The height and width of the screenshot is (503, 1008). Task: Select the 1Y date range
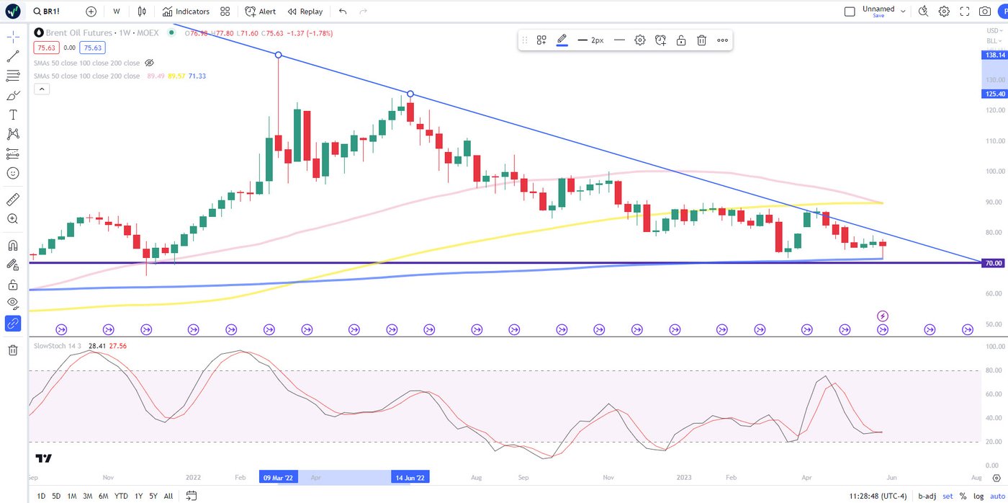tap(138, 496)
